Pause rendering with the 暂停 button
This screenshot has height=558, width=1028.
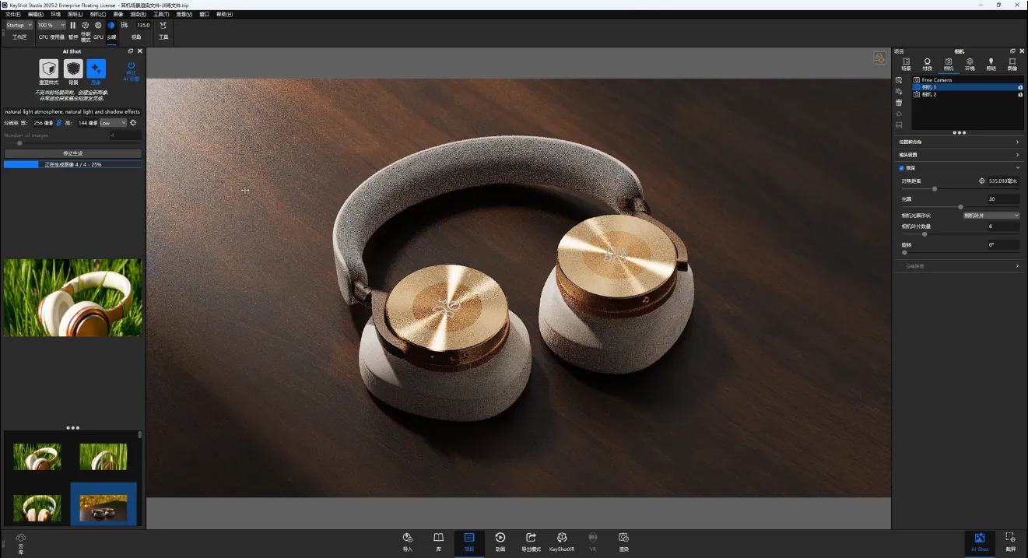point(73,26)
